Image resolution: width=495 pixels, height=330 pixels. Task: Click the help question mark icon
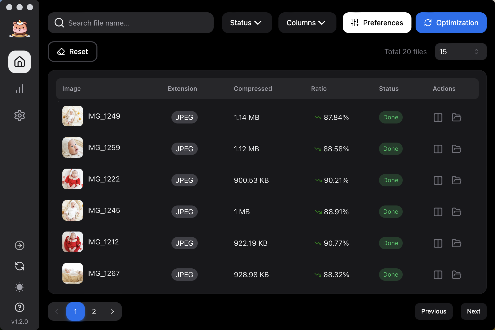pyautogui.click(x=20, y=307)
